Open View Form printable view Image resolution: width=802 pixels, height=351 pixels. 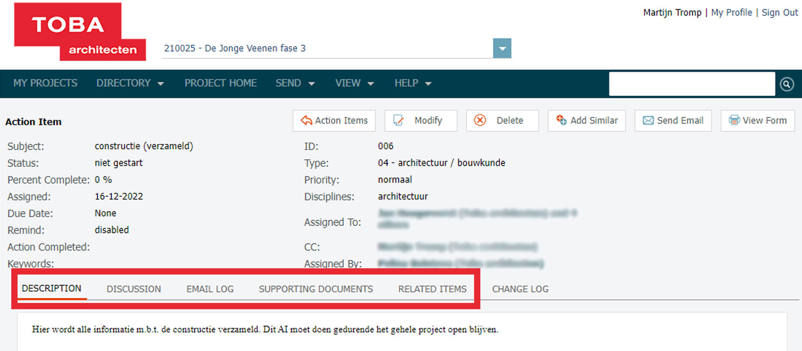pyautogui.click(x=757, y=121)
